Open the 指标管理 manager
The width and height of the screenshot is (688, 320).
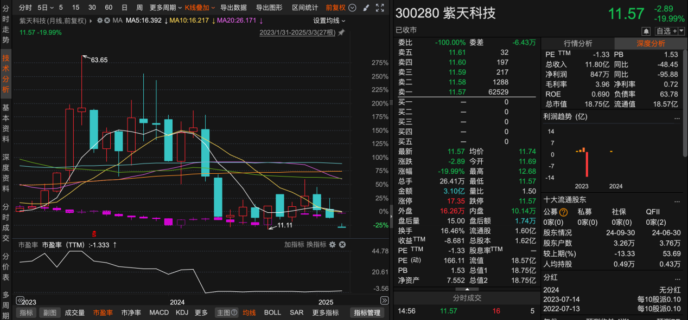[x=367, y=312]
